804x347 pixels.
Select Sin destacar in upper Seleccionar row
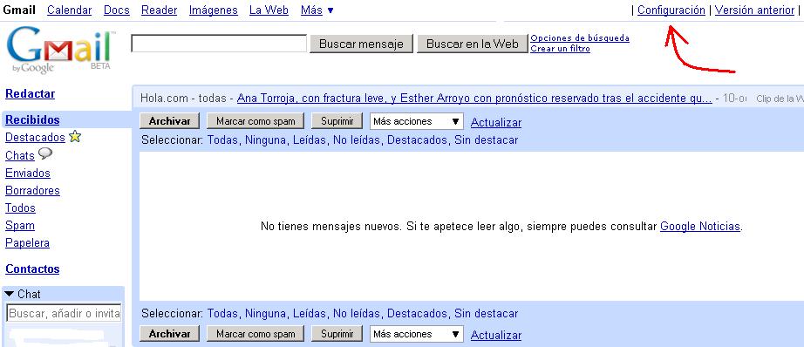tap(486, 139)
